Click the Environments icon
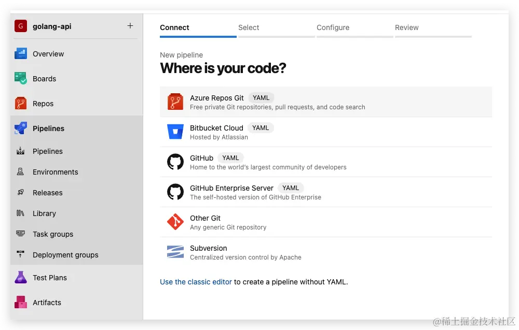This screenshot has width=519, height=330. coord(21,172)
